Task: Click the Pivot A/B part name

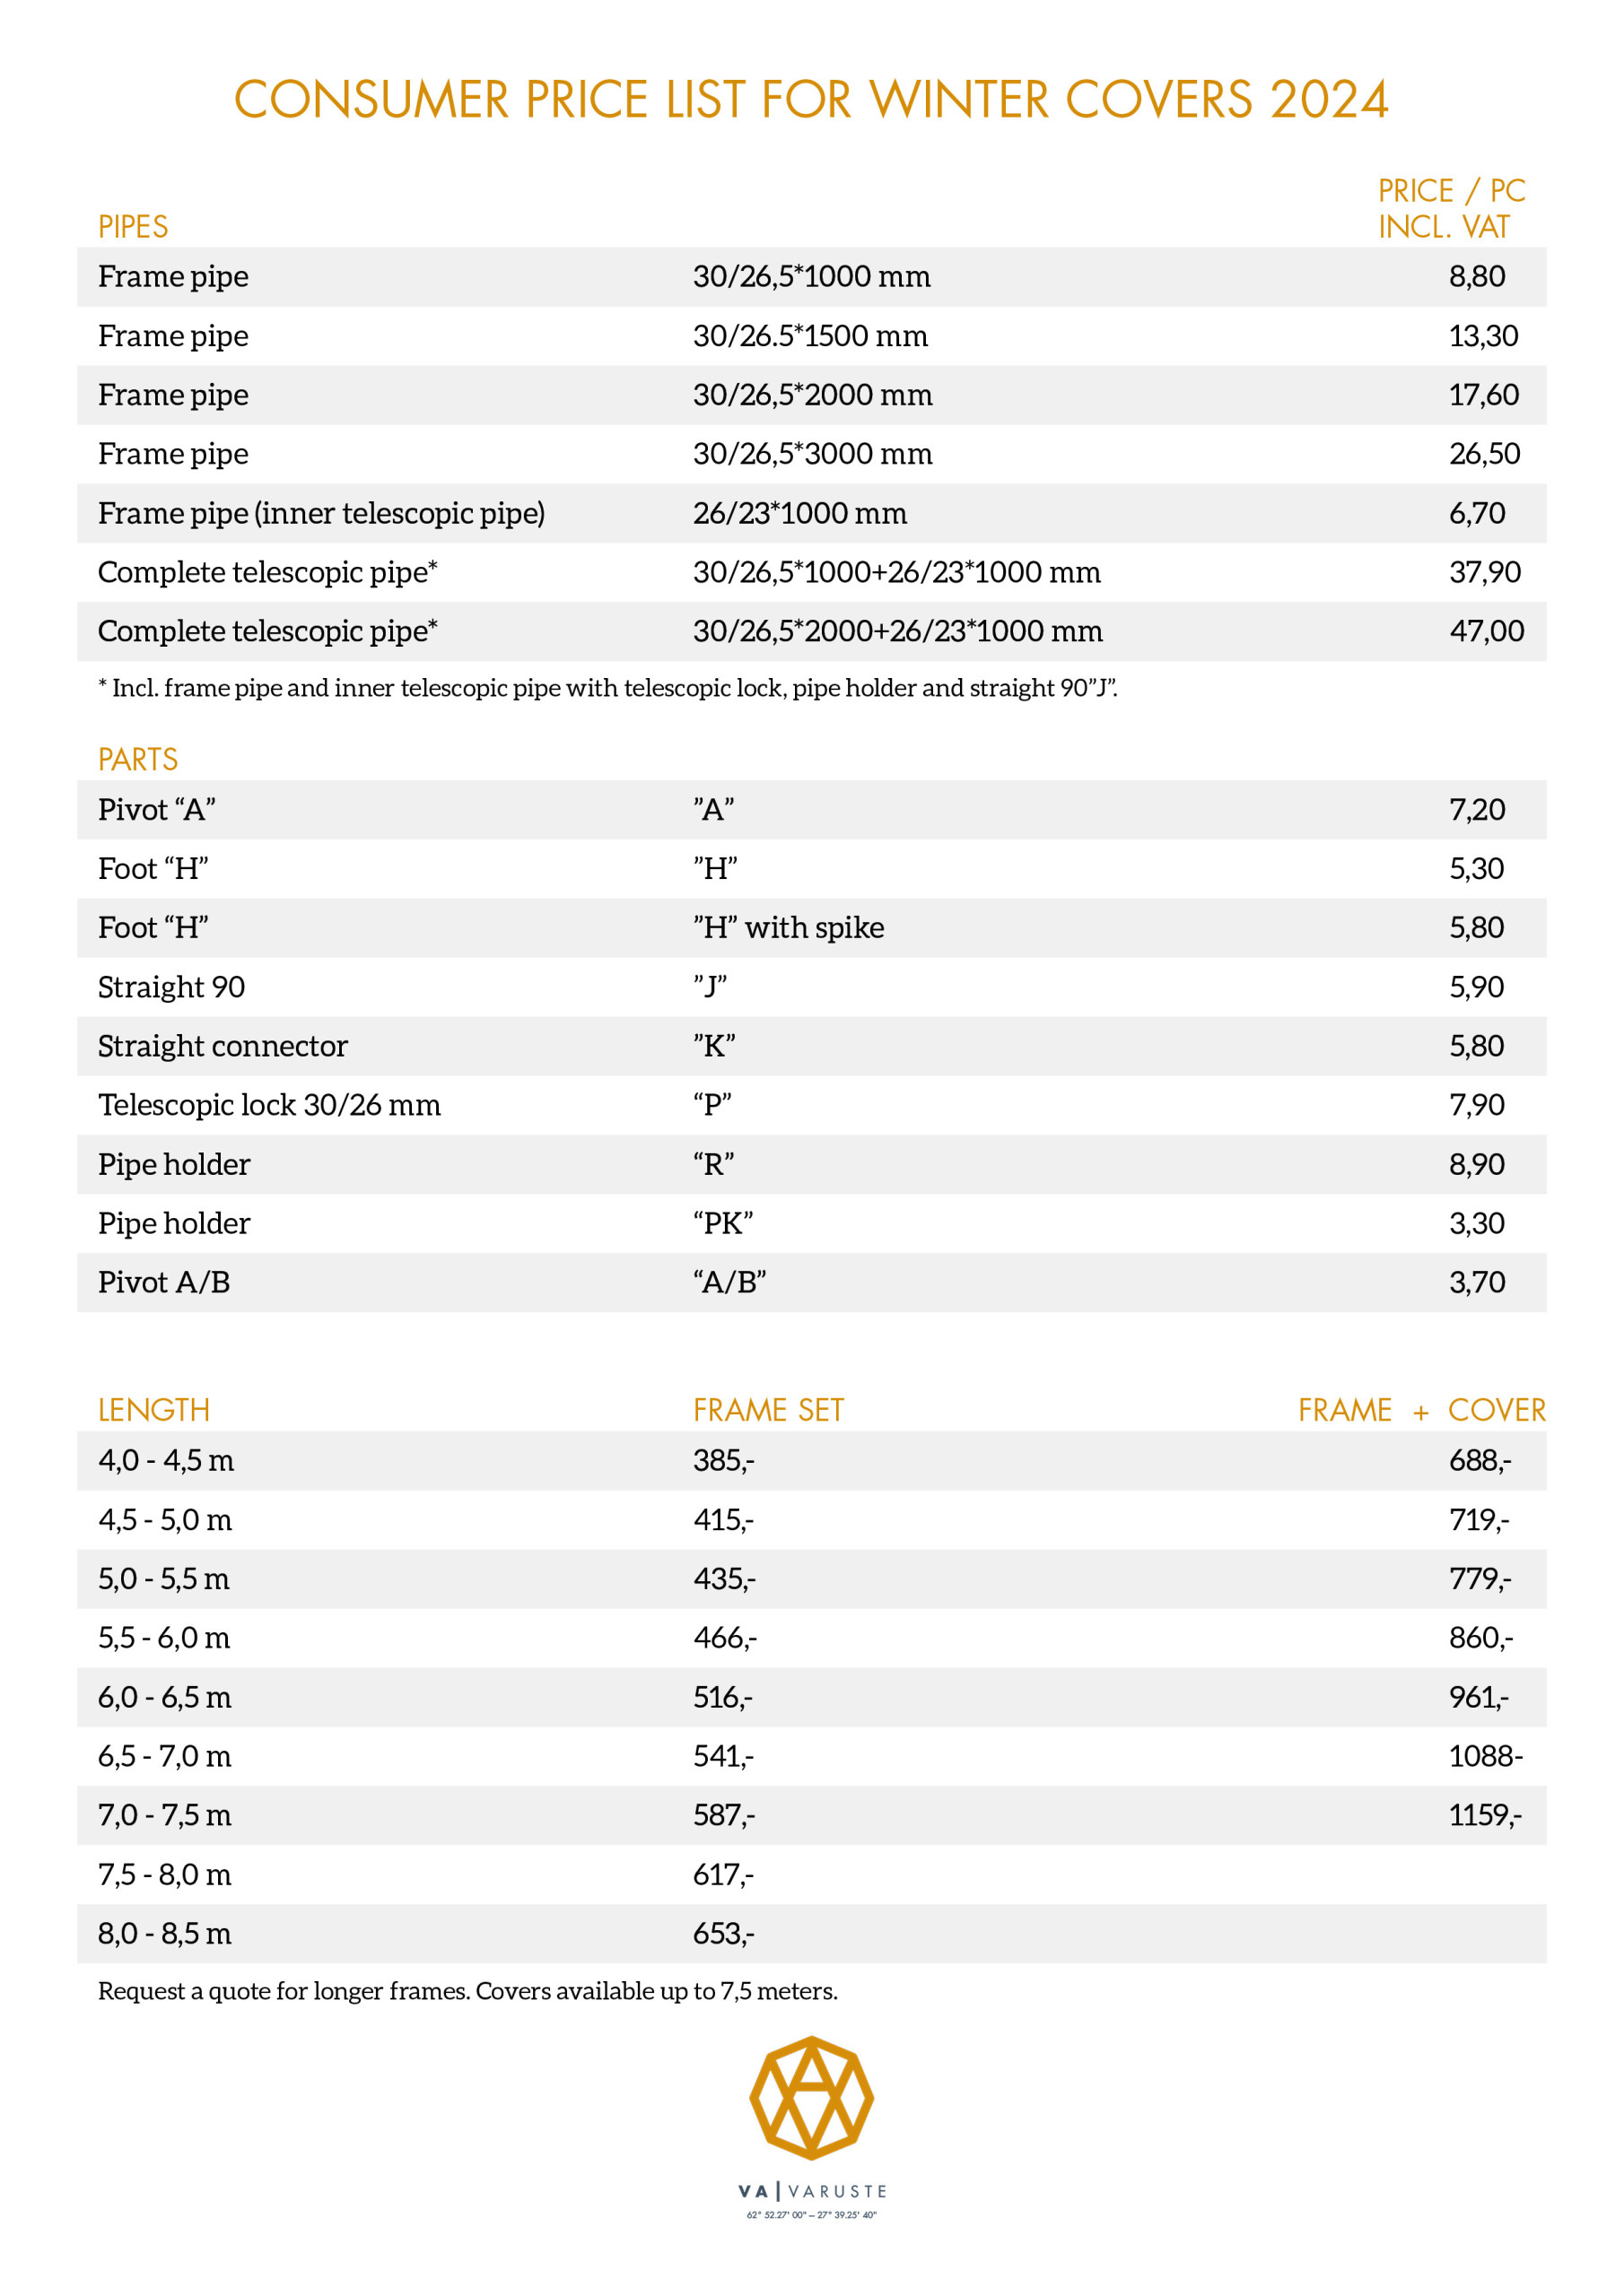Action: coord(164,1282)
